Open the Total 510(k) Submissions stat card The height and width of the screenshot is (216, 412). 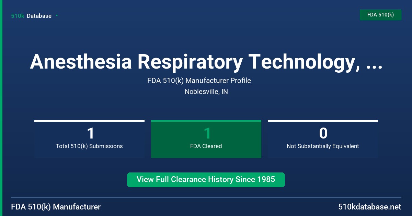[x=89, y=139]
